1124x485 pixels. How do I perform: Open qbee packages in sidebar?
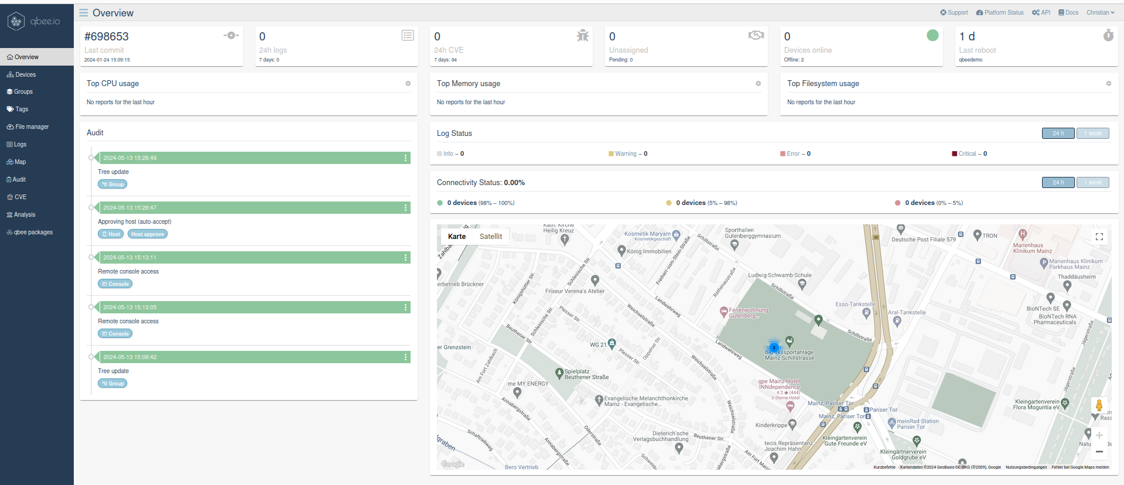(37, 232)
